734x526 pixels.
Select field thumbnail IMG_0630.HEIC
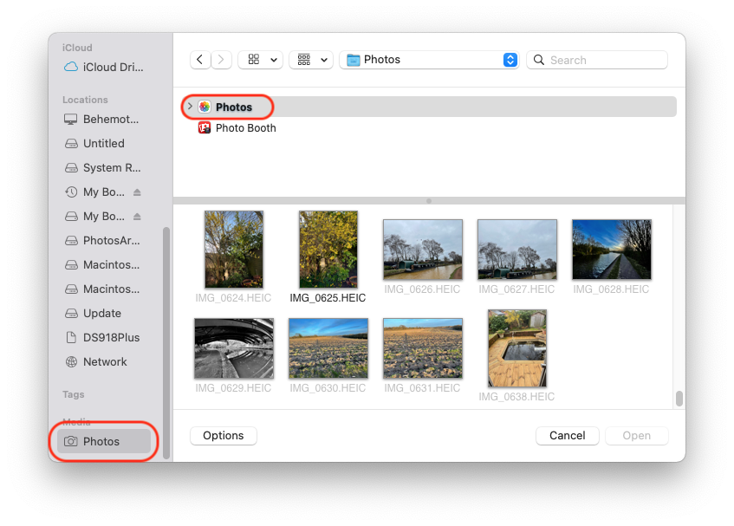click(x=328, y=348)
